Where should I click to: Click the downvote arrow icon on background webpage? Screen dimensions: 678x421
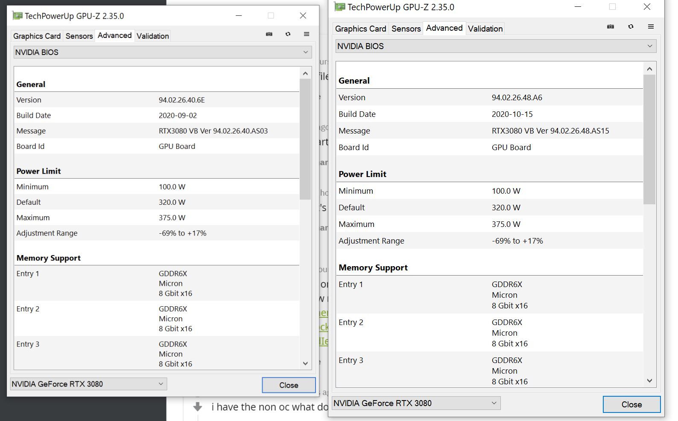[197, 406]
